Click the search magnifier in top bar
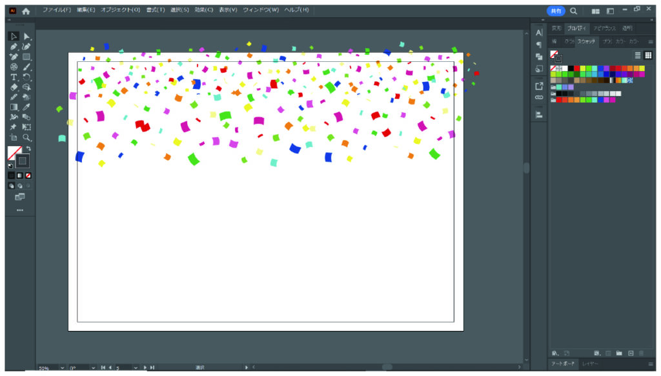The height and width of the screenshot is (376, 661). click(x=573, y=11)
